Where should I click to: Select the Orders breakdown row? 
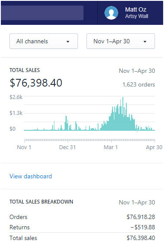pyautogui.click(x=82, y=217)
